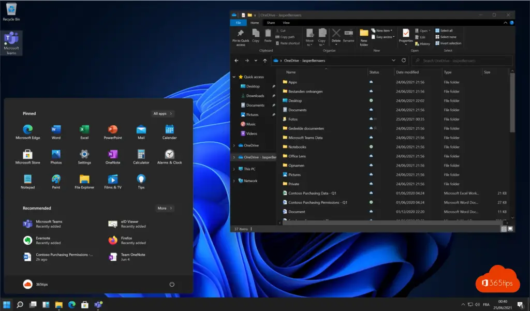Click Invert selection in the ribbon
Screen dimensions: 530x311
tap(448, 43)
